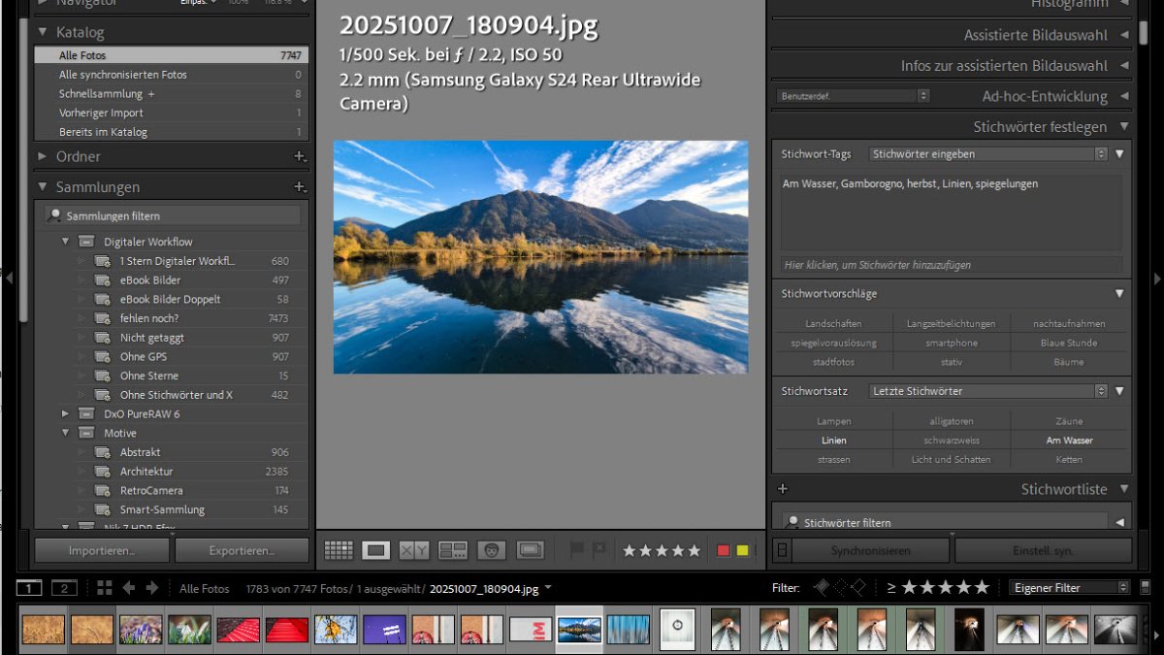Expand the Ad-hoc-Entwicklung panel
The image size is (1164, 655).
click(x=1123, y=97)
